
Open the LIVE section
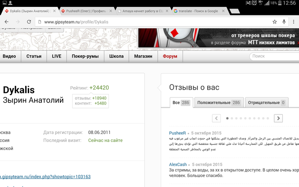point(57,56)
